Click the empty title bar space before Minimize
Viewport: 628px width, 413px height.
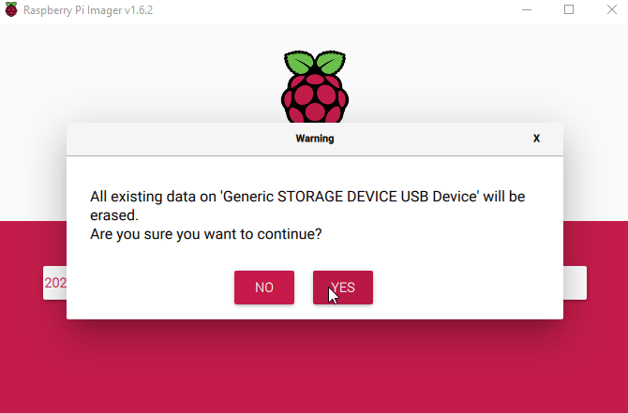[x=375, y=10]
